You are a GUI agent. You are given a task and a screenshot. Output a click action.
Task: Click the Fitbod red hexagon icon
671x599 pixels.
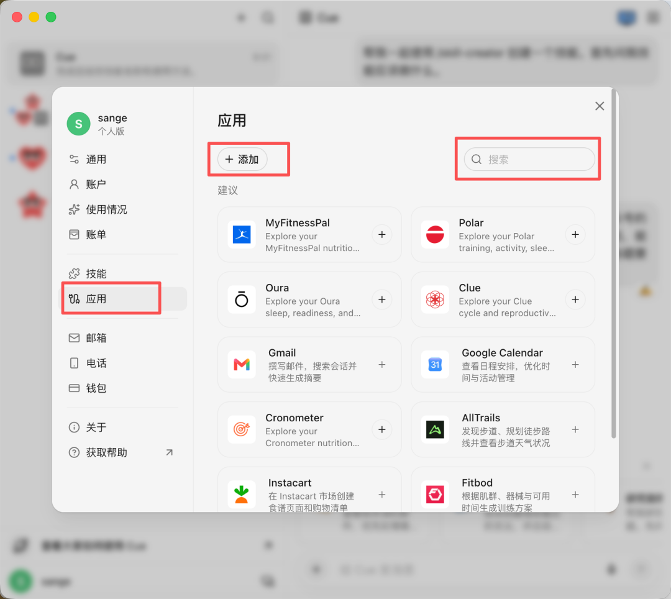click(435, 495)
